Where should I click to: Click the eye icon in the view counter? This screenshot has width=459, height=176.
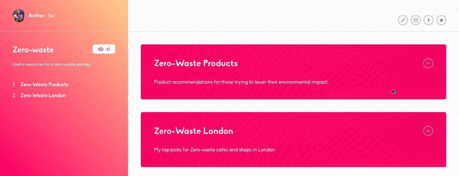101,49
